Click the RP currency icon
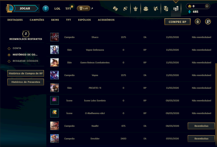This screenshot has width=217, height=147. [190, 6]
